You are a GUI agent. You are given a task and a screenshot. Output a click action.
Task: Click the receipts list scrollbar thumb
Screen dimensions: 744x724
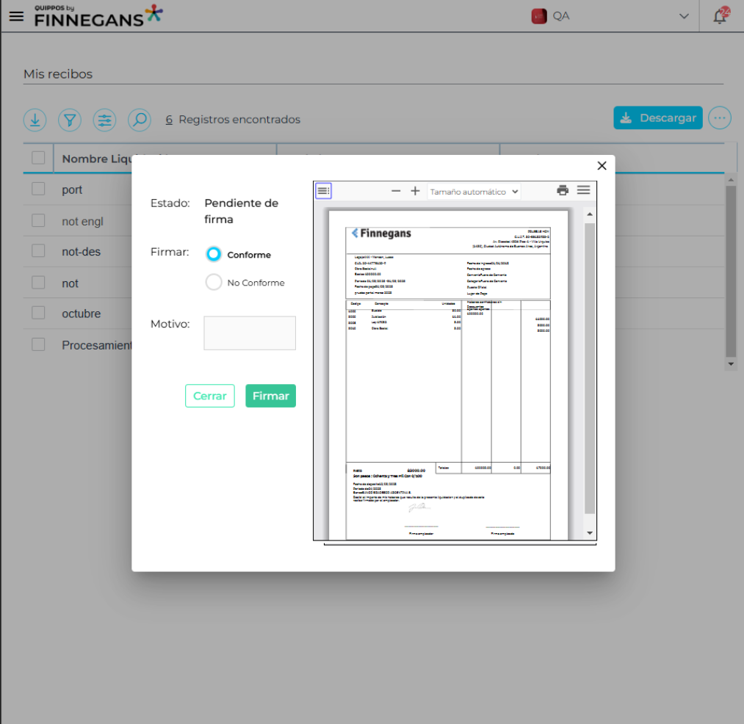point(731,272)
